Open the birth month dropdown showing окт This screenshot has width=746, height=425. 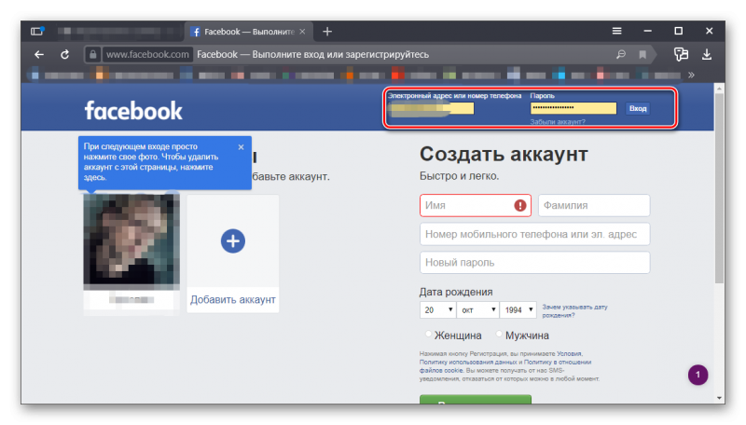tap(477, 310)
